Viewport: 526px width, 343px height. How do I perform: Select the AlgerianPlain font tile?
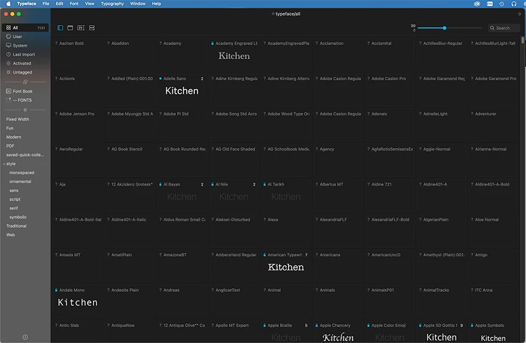(441, 230)
